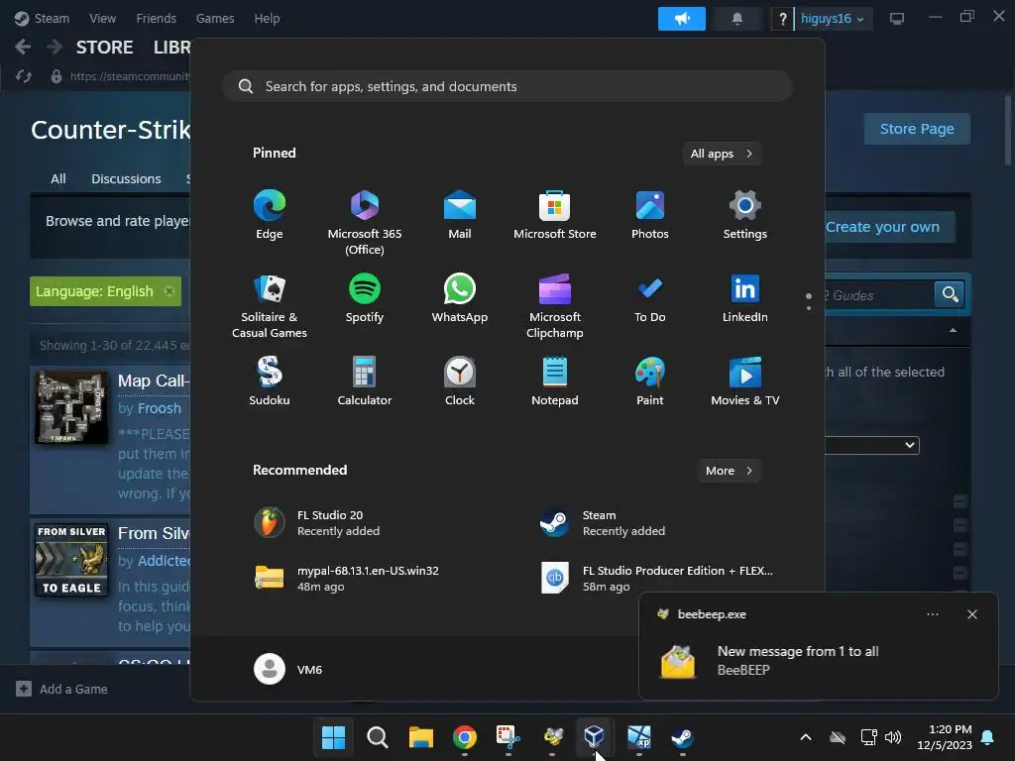1015x761 pixels.
Task: Open the View menu
Action: coord(102,18)
